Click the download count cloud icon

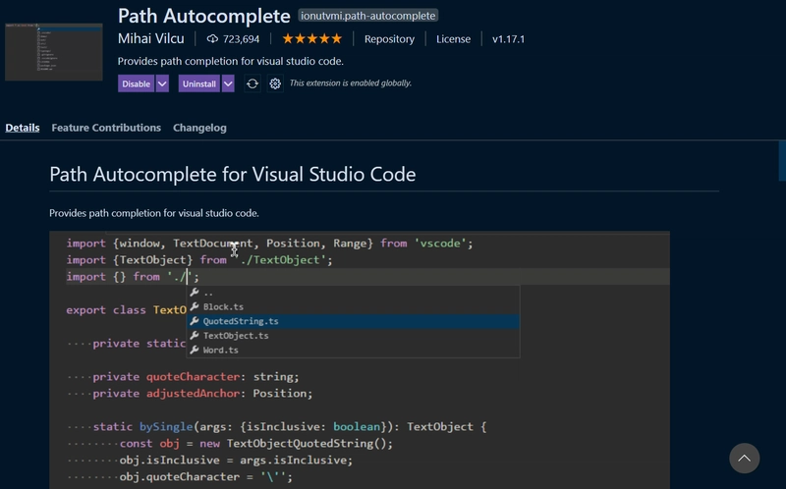(212, 39)
